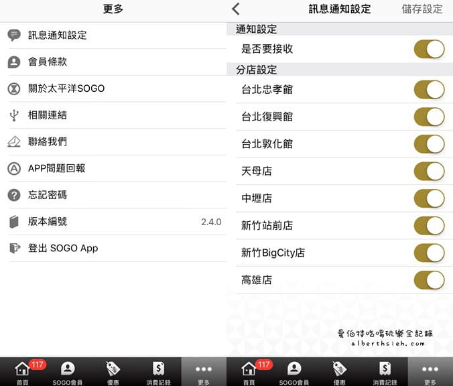Image resolution: width=453 pixels, height=386 pixels.
Task: Tap the USB link icon beside 相關連結
Action: coord(14,115)
